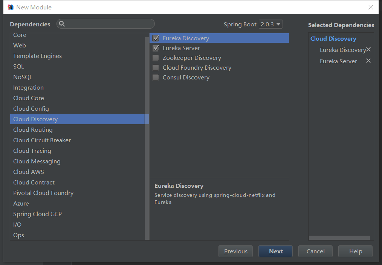Viewport: 382px width, 265px height.
Task: Open the Spring Boot version dropdown
Action: coord(270,24)
